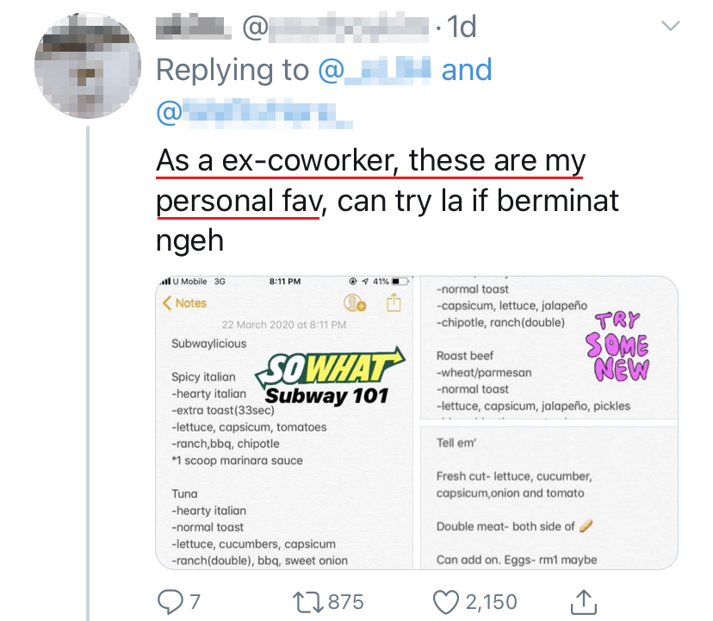This screenshot has height=621, width=713.
Task: Open the blurred display name of author
Action: point(194,28)
